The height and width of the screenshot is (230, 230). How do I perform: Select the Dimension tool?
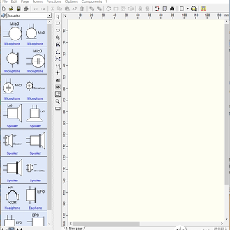click(x=57, y=66)
